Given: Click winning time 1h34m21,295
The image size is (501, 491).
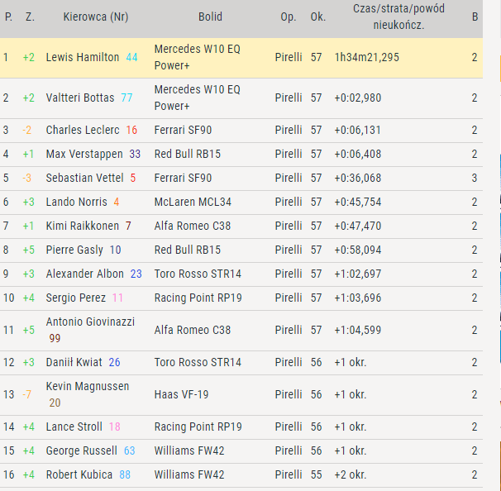Looking at the screenshot, I should pos(367,58).
